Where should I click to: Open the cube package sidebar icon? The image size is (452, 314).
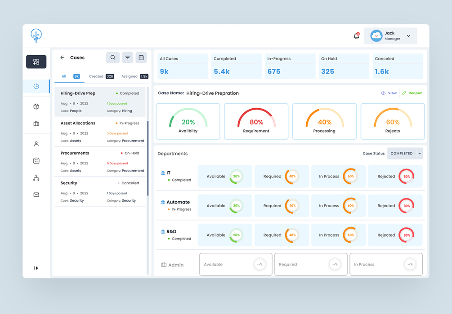(x=36, y=106)
